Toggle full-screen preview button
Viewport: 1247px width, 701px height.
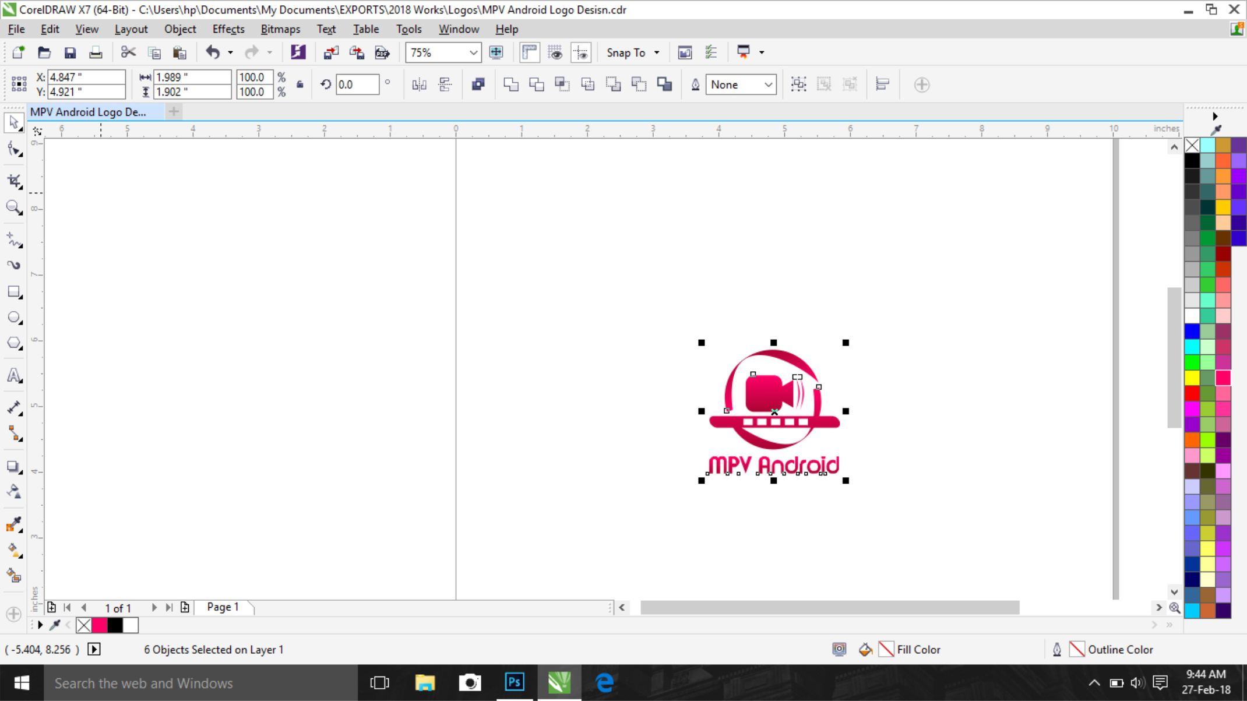(x=496, y=52)
